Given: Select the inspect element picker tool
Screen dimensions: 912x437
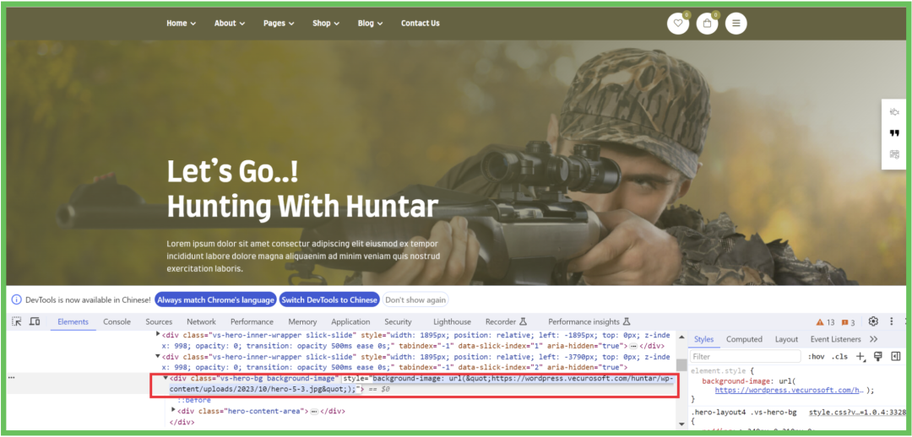Looking at the screenshot, I should 18,321.
